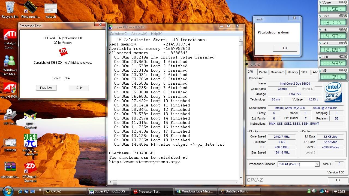Close the Finish dialog with its X

click(294, 18)
